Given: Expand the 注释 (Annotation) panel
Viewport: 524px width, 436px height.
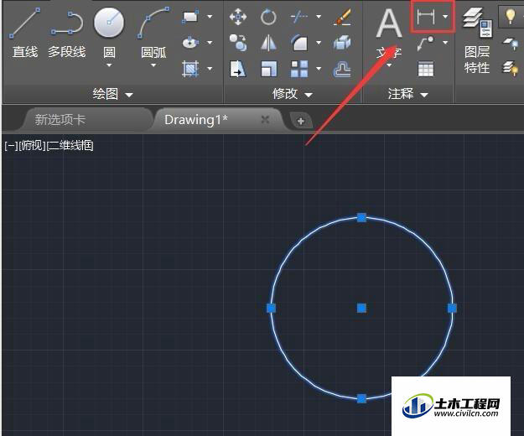Looking at the screenshot, I should point(407,94).
